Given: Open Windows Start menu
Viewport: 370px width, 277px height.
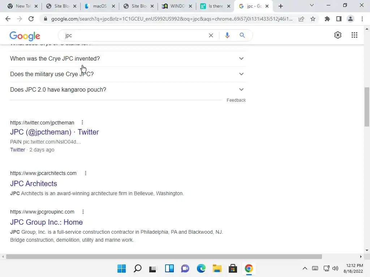Looking at the screenshot, I should pyautogui.click(x=122, y=268).
